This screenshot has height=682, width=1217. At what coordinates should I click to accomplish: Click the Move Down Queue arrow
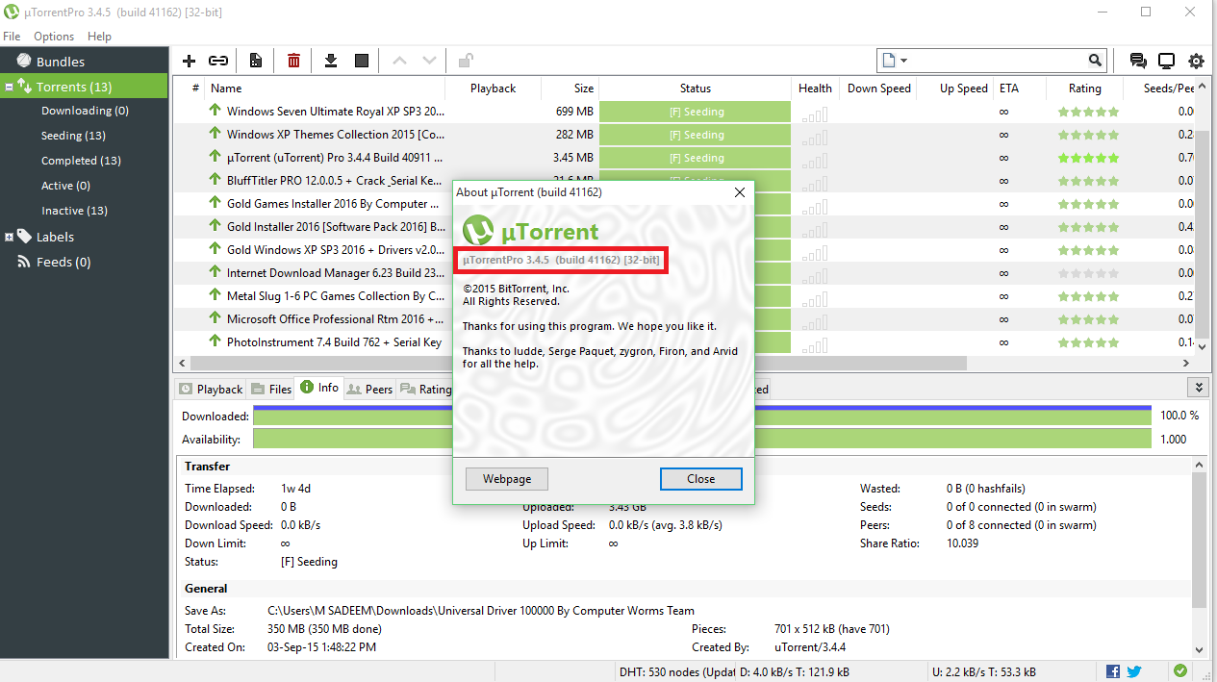[430, 61]
